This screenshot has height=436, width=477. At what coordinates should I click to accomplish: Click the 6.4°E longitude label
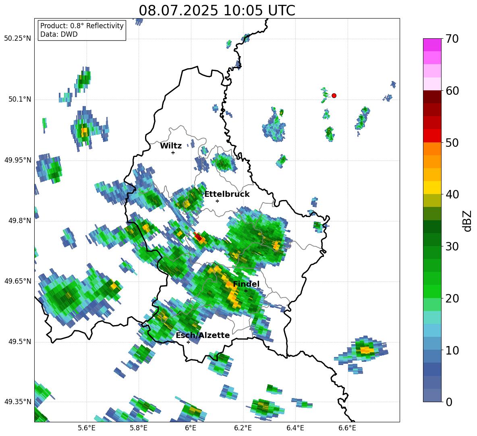tap(295, 428)
